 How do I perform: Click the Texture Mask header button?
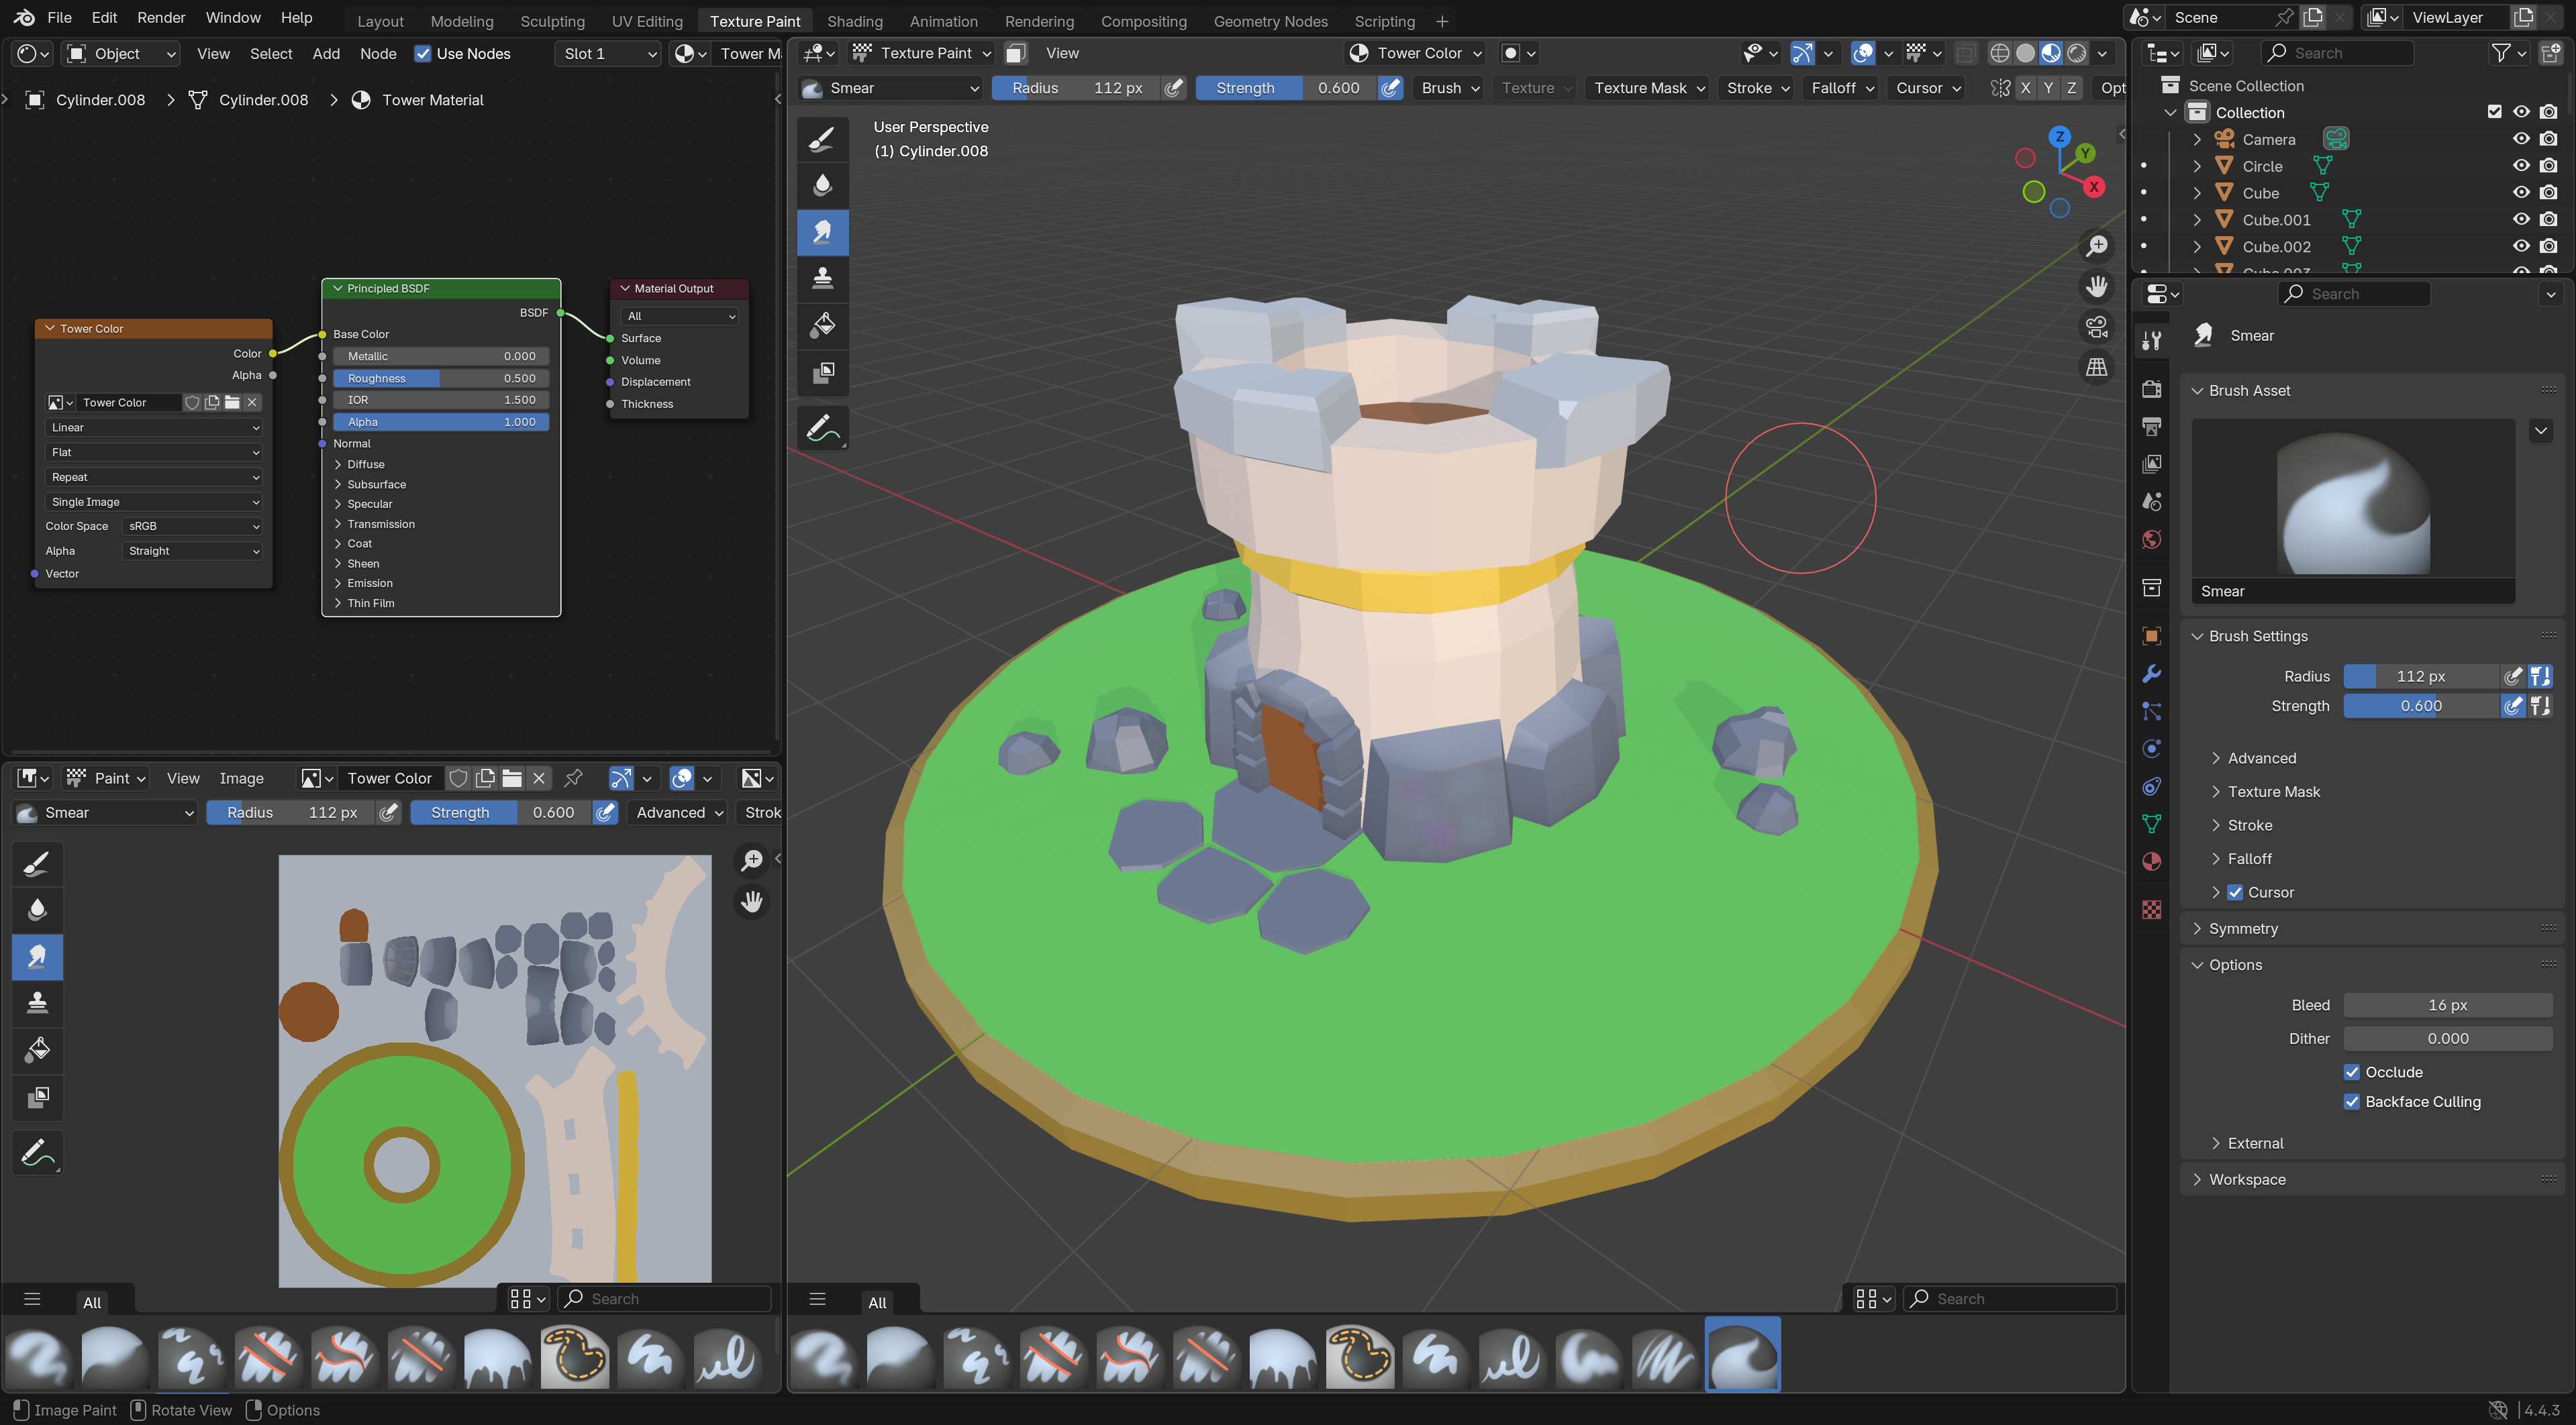pos(1648,88)
